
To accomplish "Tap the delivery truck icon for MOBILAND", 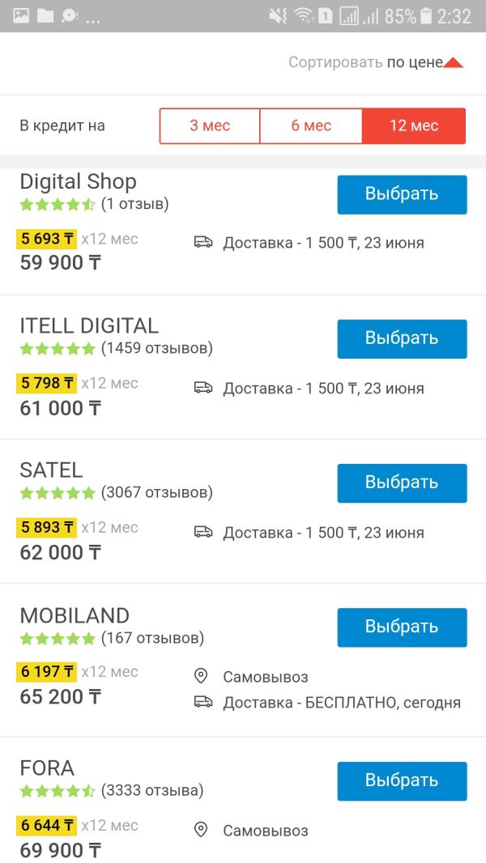I will [x=203, y=702].
